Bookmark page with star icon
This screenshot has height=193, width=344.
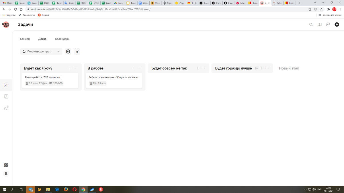[x=321, y=9]
